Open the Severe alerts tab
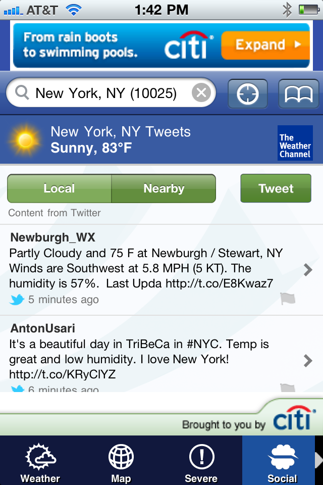This screenshot has height=485, width=323. point(201,461)
